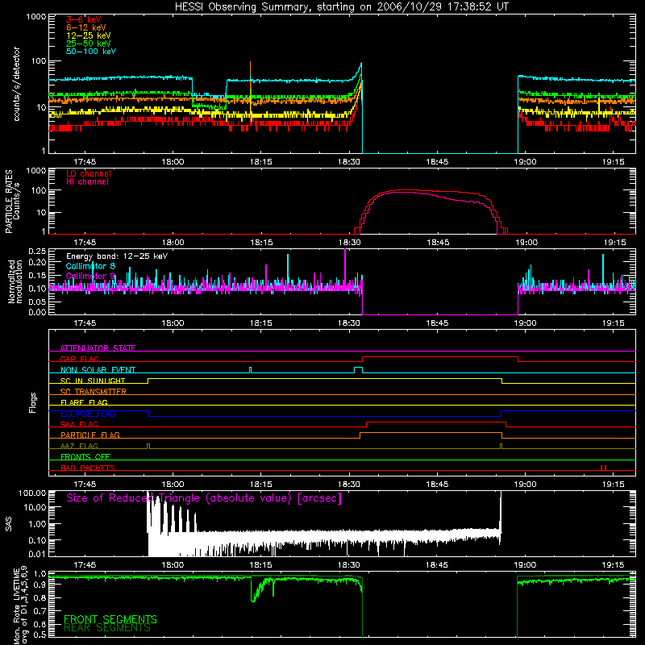Pick the green 25-50 keV legend label
This screenshot has height=645, width=645.
89,44
